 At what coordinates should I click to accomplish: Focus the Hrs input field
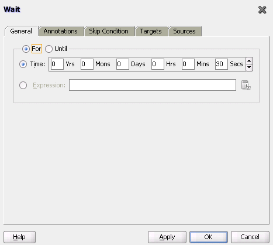[158, 64]
